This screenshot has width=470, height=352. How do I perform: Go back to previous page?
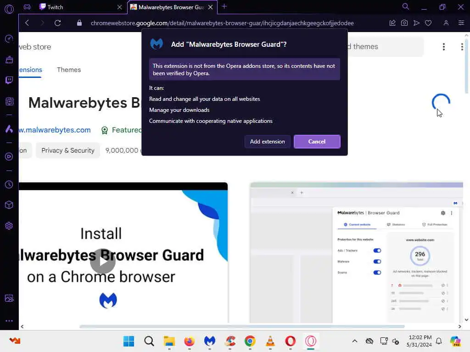tap(27, 23)
